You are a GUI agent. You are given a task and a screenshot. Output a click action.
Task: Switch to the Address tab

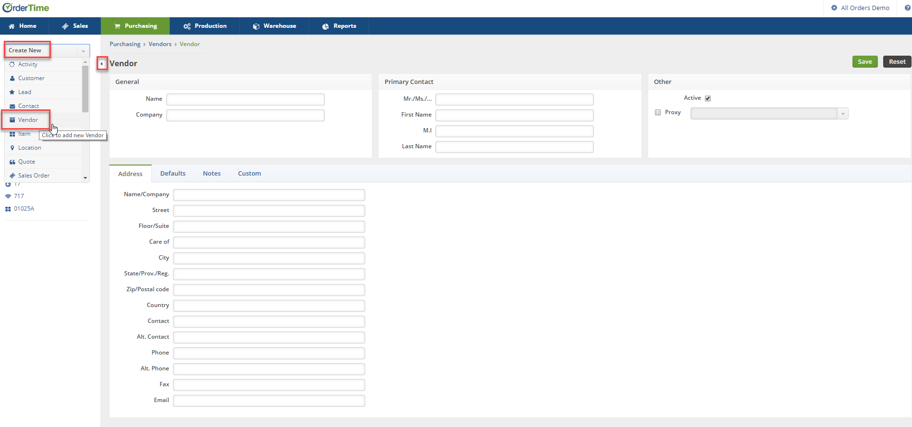coord(130,174)
